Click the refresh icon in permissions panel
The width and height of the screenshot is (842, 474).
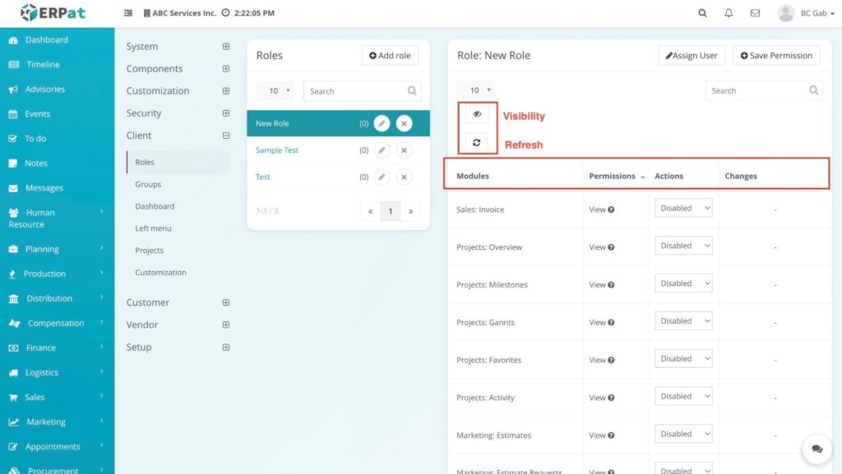point(477,143)
